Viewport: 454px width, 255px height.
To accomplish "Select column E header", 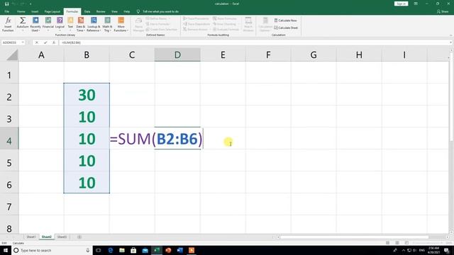I will click(223, 55).
